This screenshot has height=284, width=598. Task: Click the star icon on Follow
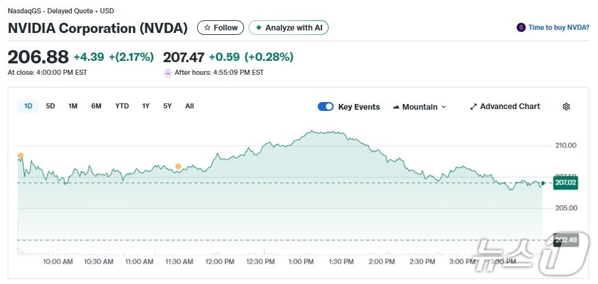[207, 28]
